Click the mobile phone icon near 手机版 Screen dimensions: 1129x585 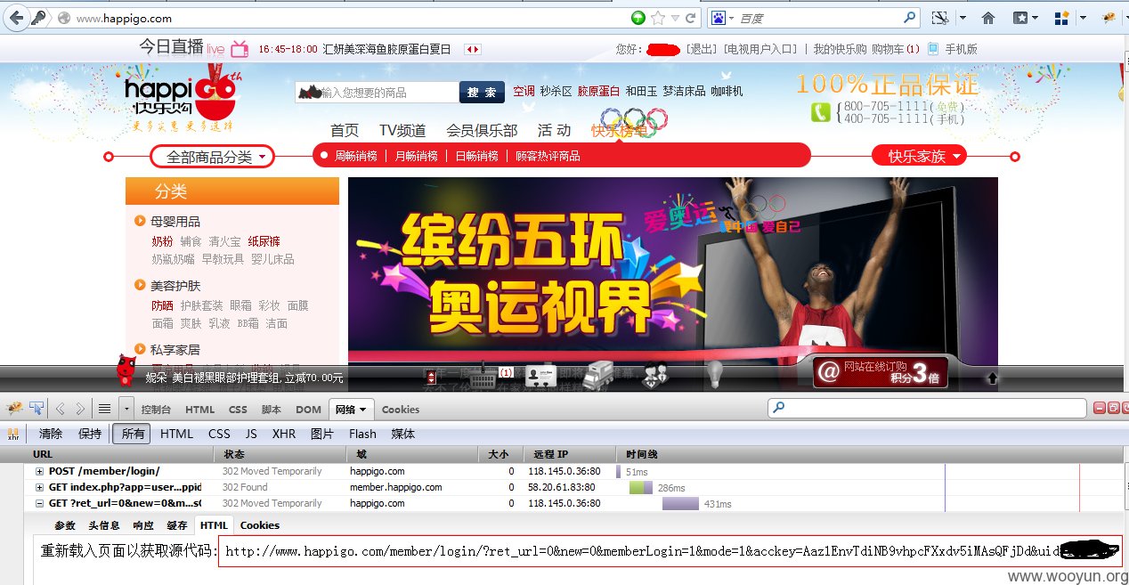(933, 49)
